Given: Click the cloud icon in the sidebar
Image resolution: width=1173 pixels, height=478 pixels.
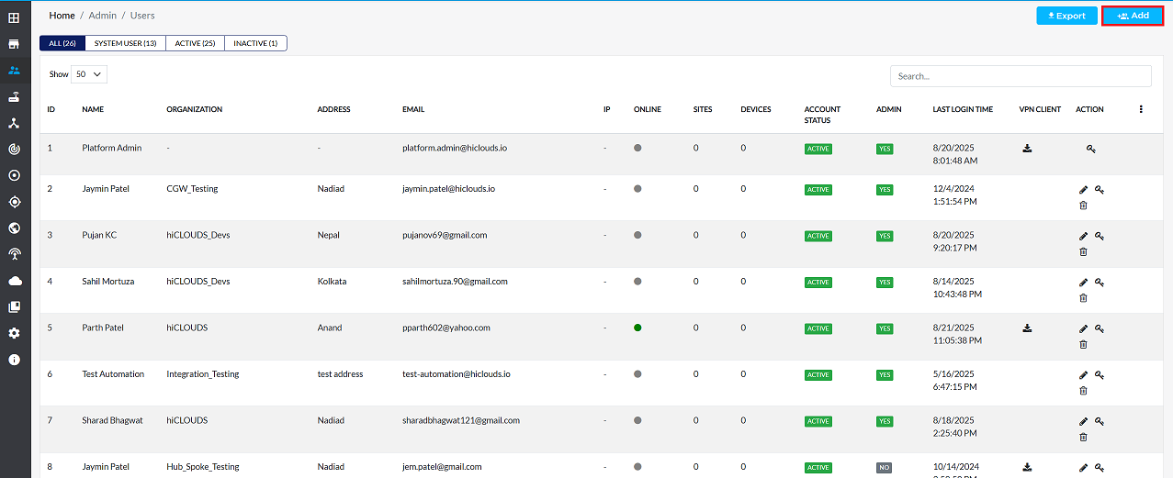Looking at the screenshot, I should click(x=14, y=281).
